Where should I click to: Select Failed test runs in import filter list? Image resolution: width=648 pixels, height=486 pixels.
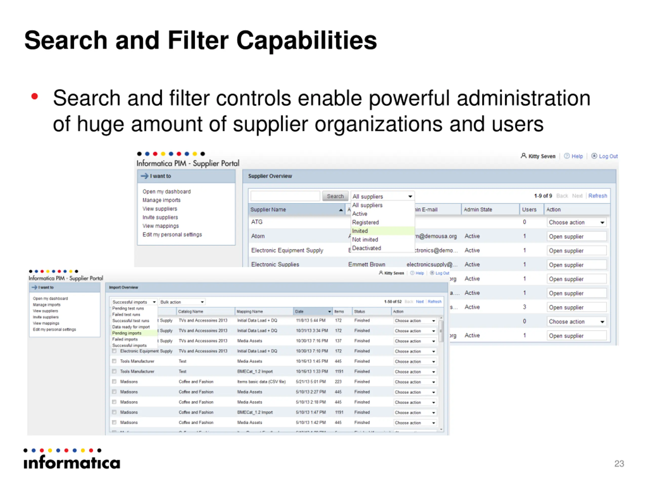click(134, 314)
